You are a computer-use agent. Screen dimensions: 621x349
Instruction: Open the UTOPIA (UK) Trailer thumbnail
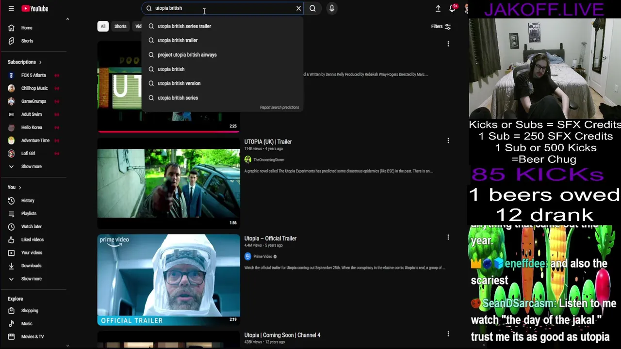point(168,183)
